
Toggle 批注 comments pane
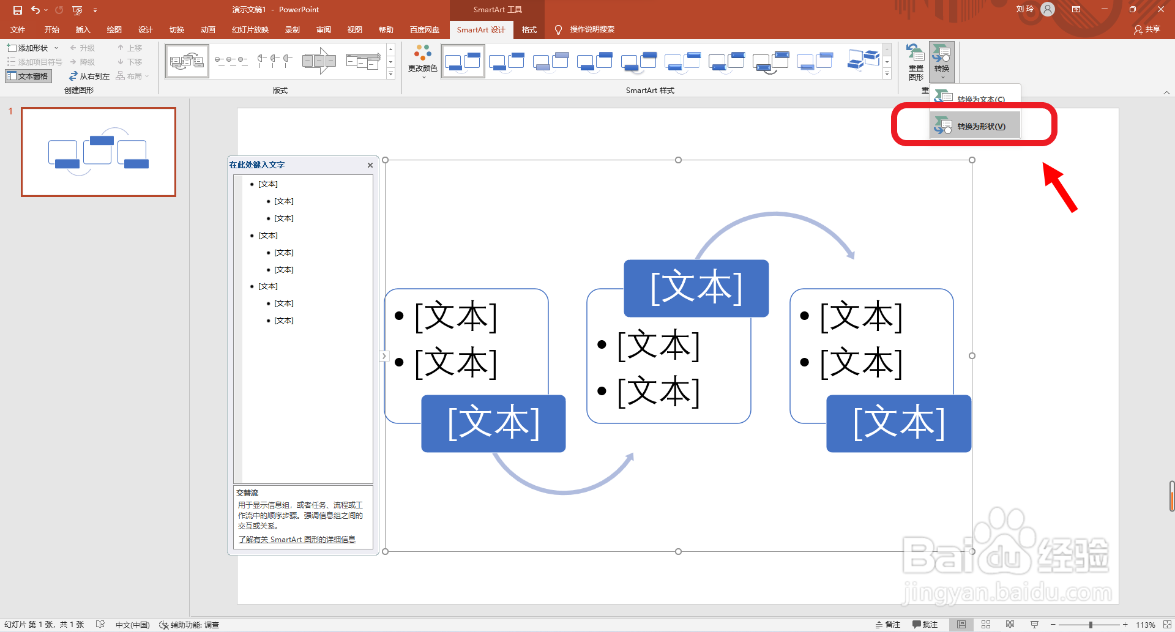(925, 625)
